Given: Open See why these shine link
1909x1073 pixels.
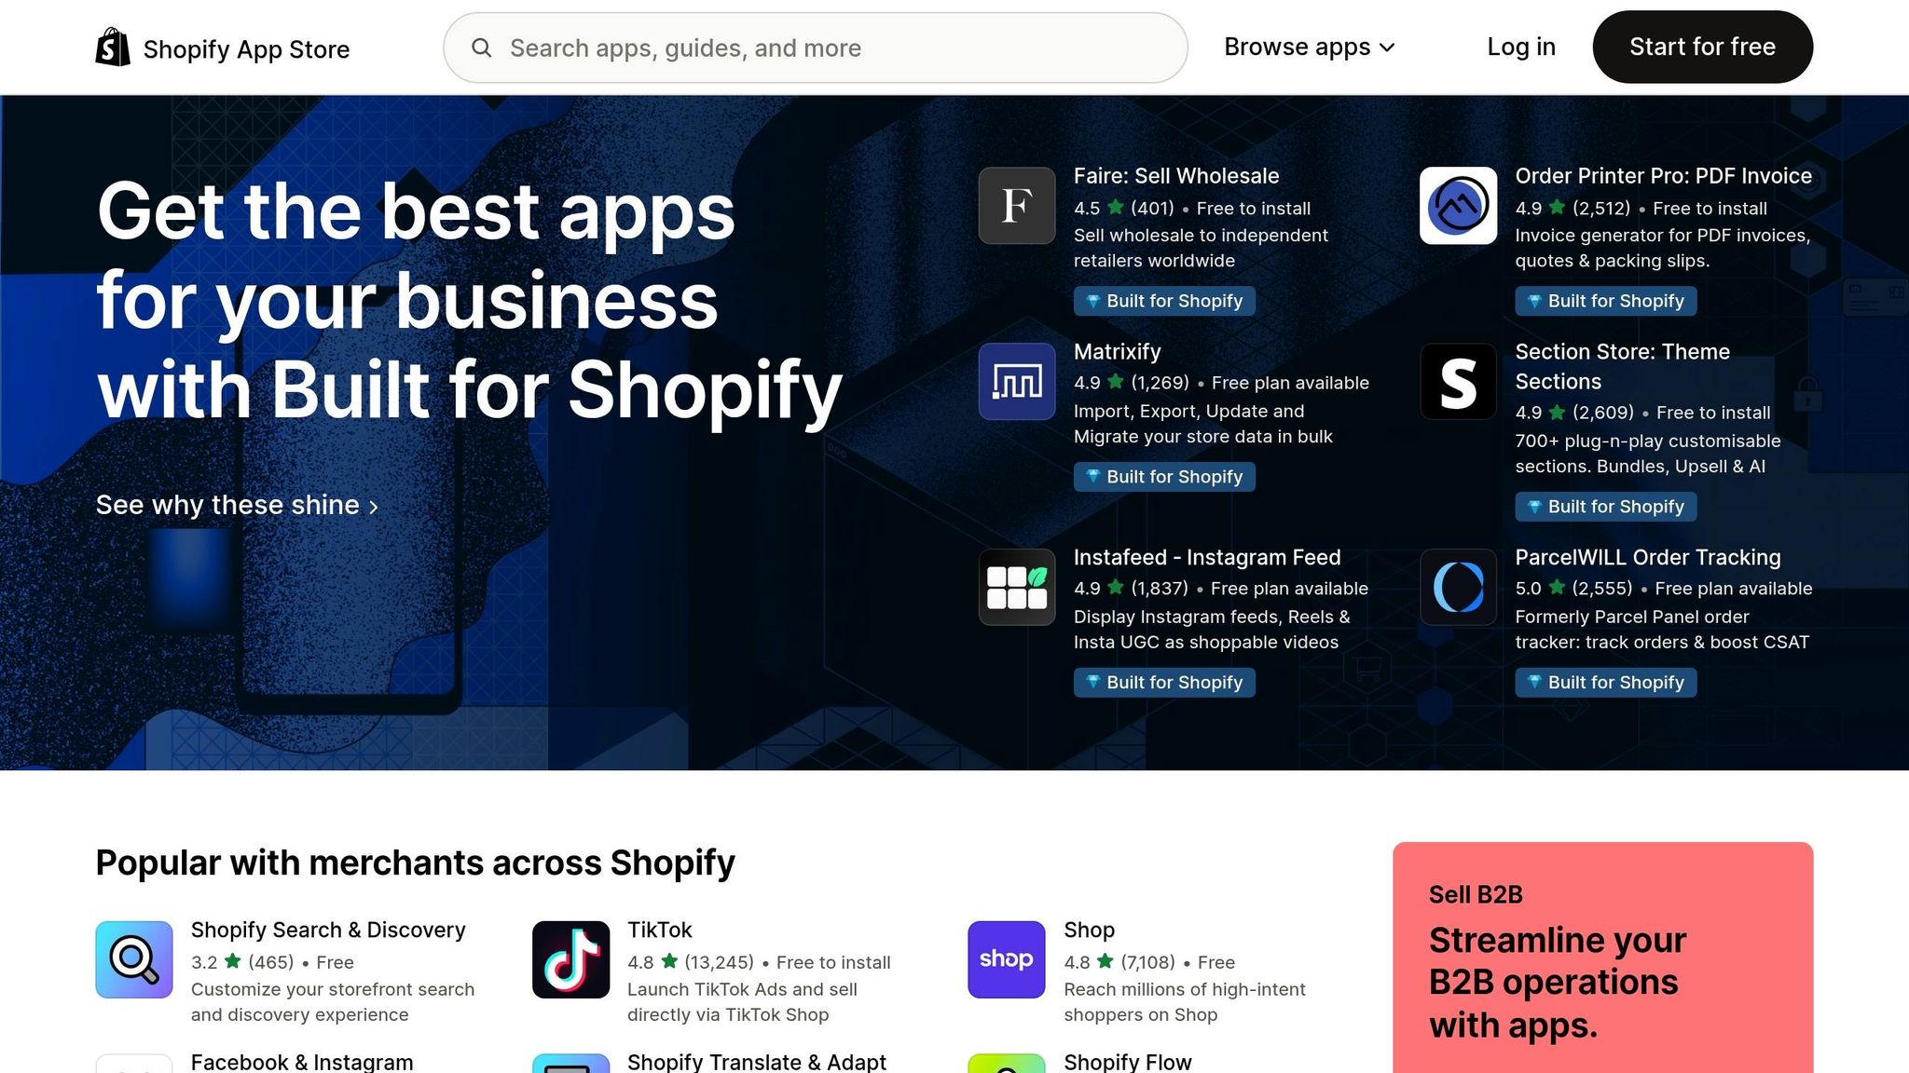Looking at the screenshot, I should click(238, 505).
